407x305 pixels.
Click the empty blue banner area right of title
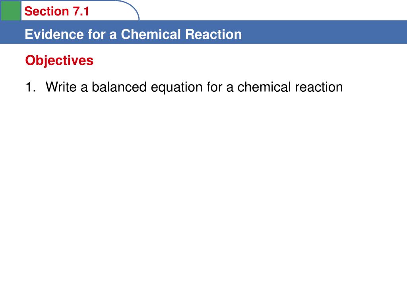coord(324,32)
